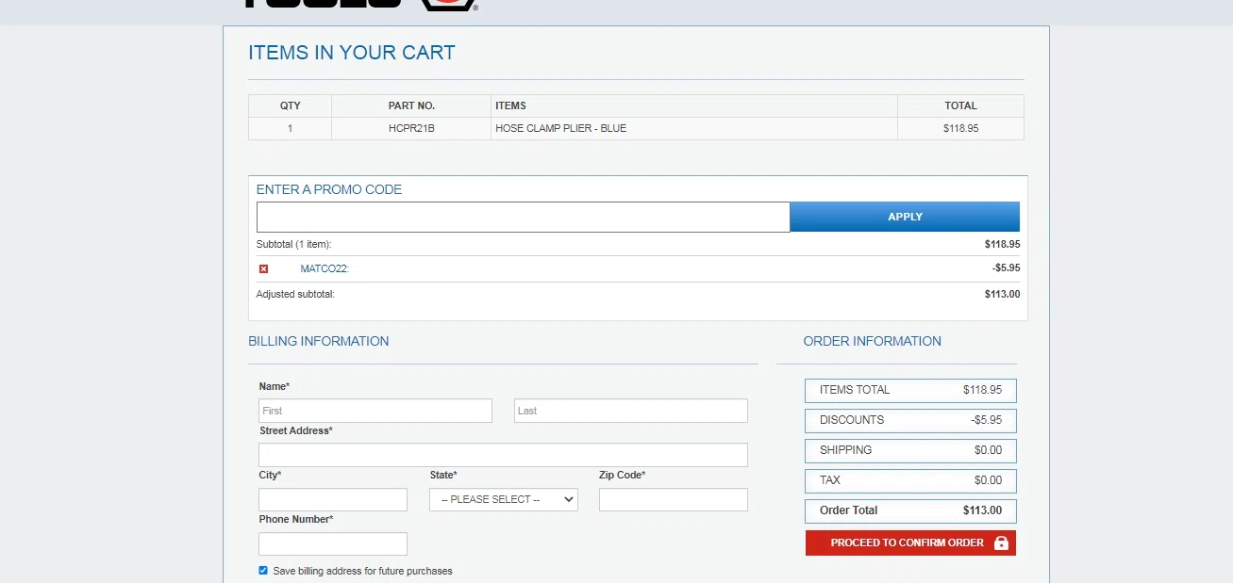Uncheck Save billing address for future purchases

263,571
